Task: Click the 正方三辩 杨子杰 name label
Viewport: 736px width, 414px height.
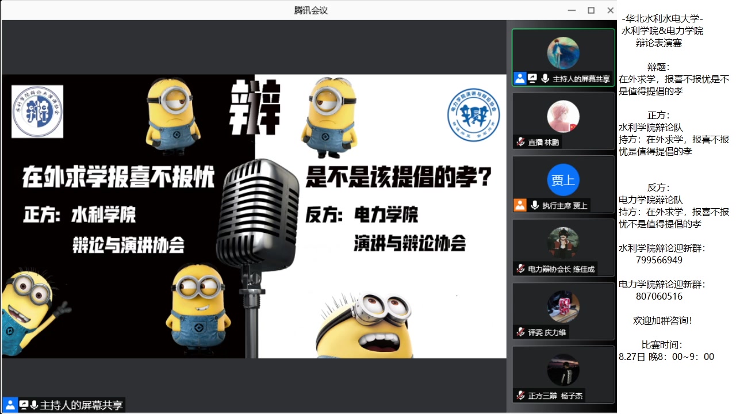Action: [x=555, y=395]
